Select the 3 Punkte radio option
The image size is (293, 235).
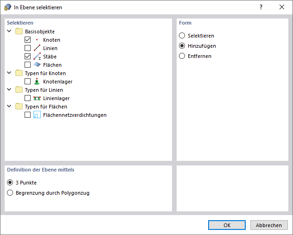[10, 183]
